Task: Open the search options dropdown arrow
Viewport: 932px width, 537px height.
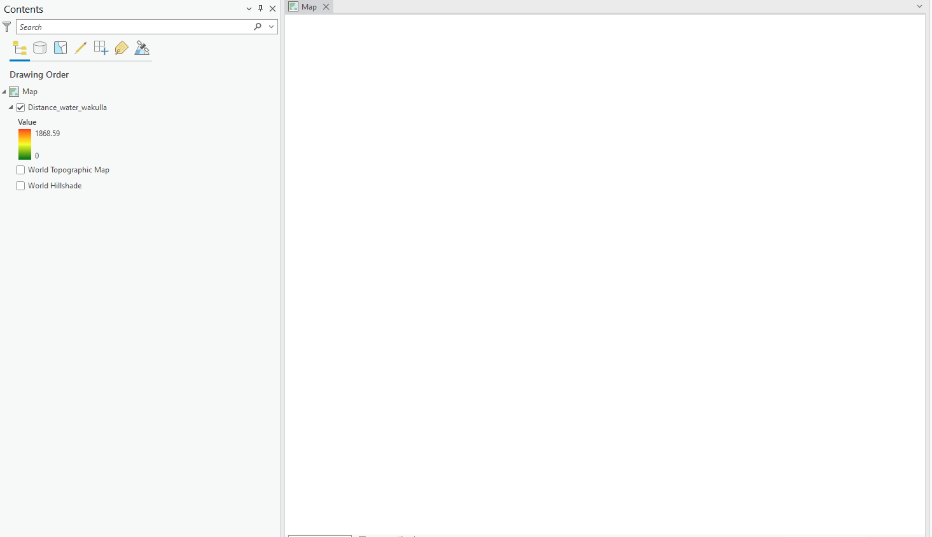Action: tap(270, 27)
